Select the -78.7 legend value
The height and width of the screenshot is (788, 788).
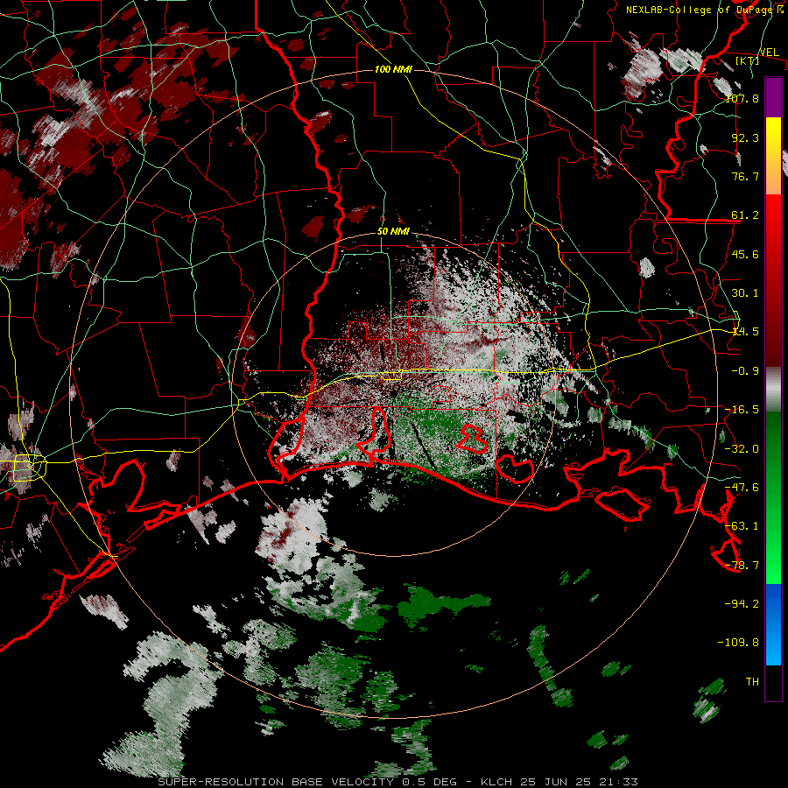pyautogui.click(x=742, y=566)
